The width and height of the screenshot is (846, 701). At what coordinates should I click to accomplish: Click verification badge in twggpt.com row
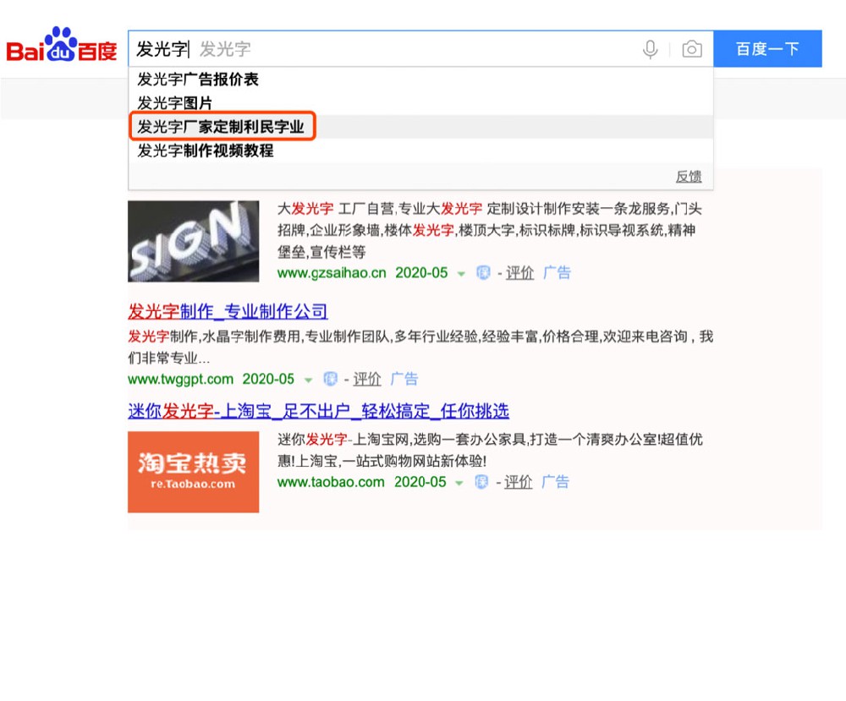330,379
